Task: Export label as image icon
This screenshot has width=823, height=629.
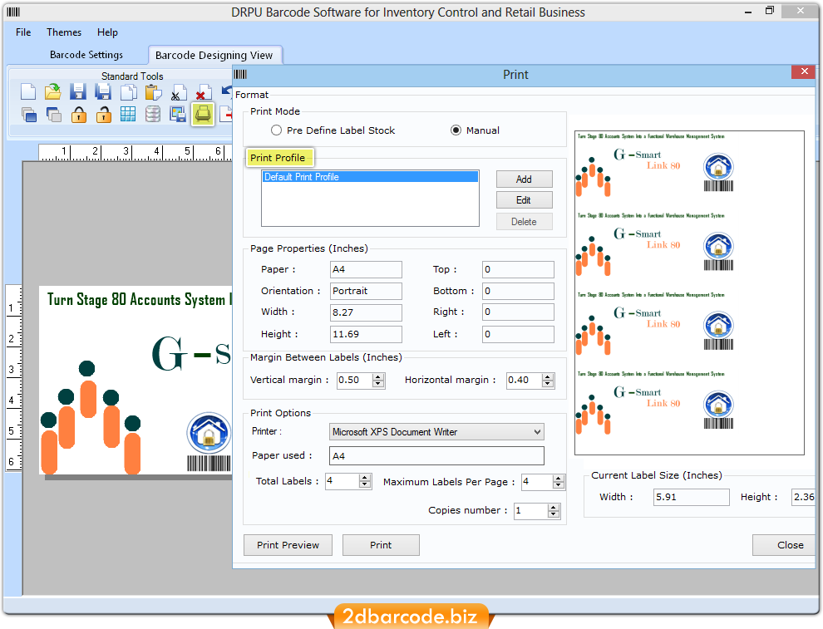Action: (178, 114)
